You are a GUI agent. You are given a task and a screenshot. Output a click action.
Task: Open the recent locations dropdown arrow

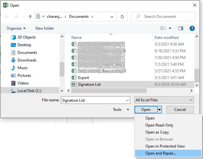click(24, 17)
